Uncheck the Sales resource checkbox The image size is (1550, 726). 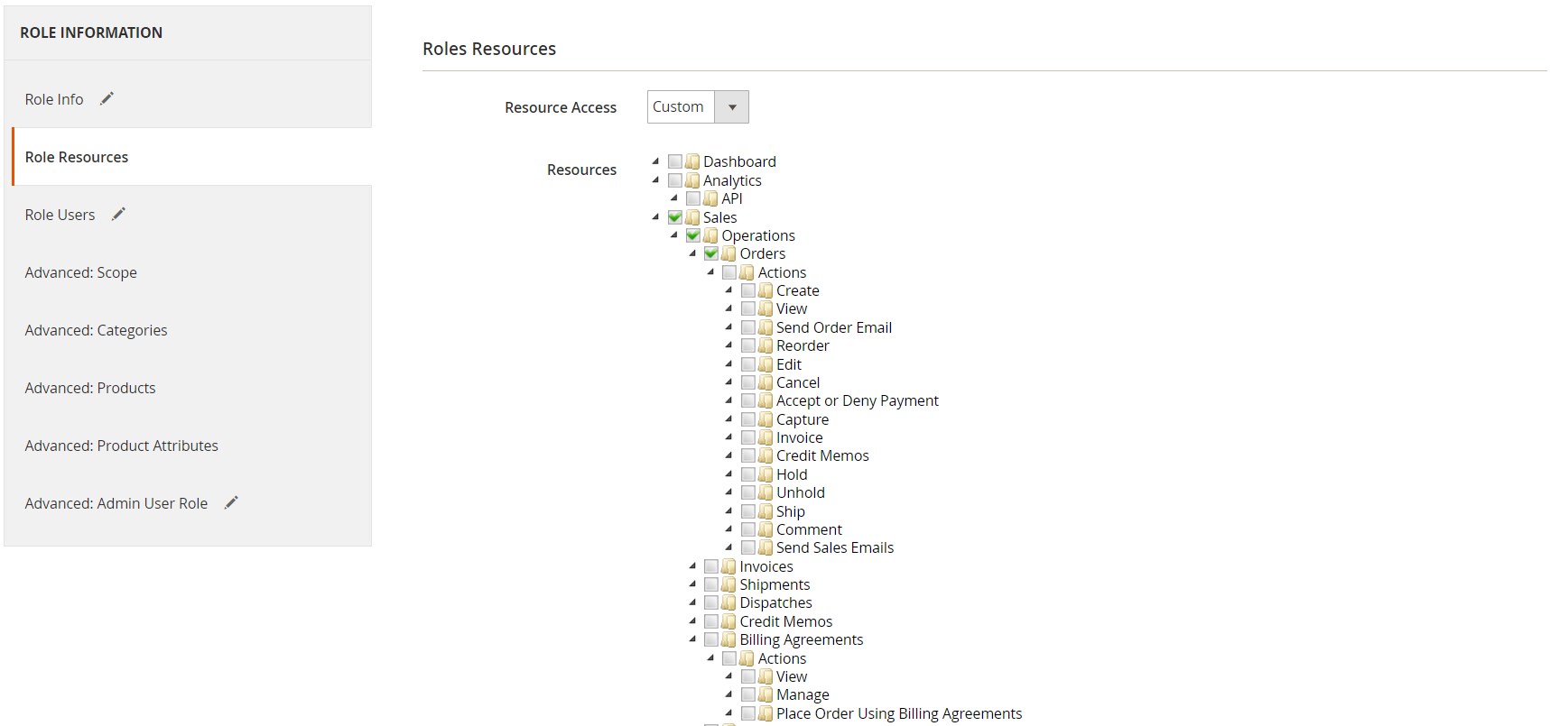click(675, 217)
